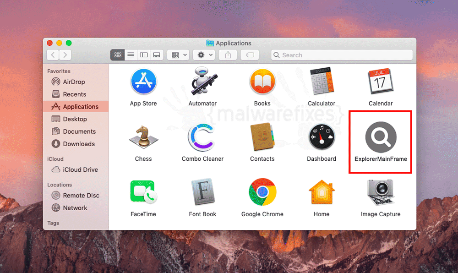Open the gear Action menu
Image resolution: width=458 pixels, height=273 pixels.
[x=204, y=55]
